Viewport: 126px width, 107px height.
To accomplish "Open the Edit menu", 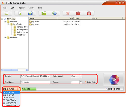I will pos(12,8).
